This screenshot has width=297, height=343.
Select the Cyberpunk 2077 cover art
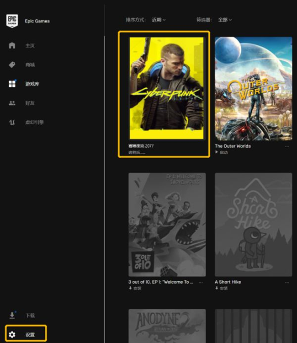166,88
